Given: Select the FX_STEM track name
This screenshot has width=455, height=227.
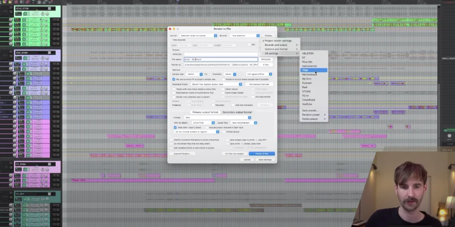Looking at the screenshot, I should pyautogui.click(x=21, y=164).
